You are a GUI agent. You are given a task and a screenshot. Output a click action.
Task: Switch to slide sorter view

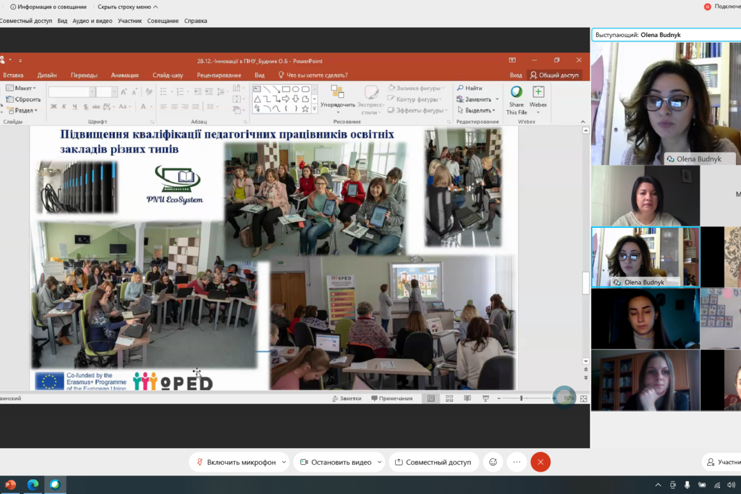coord(449,398)
